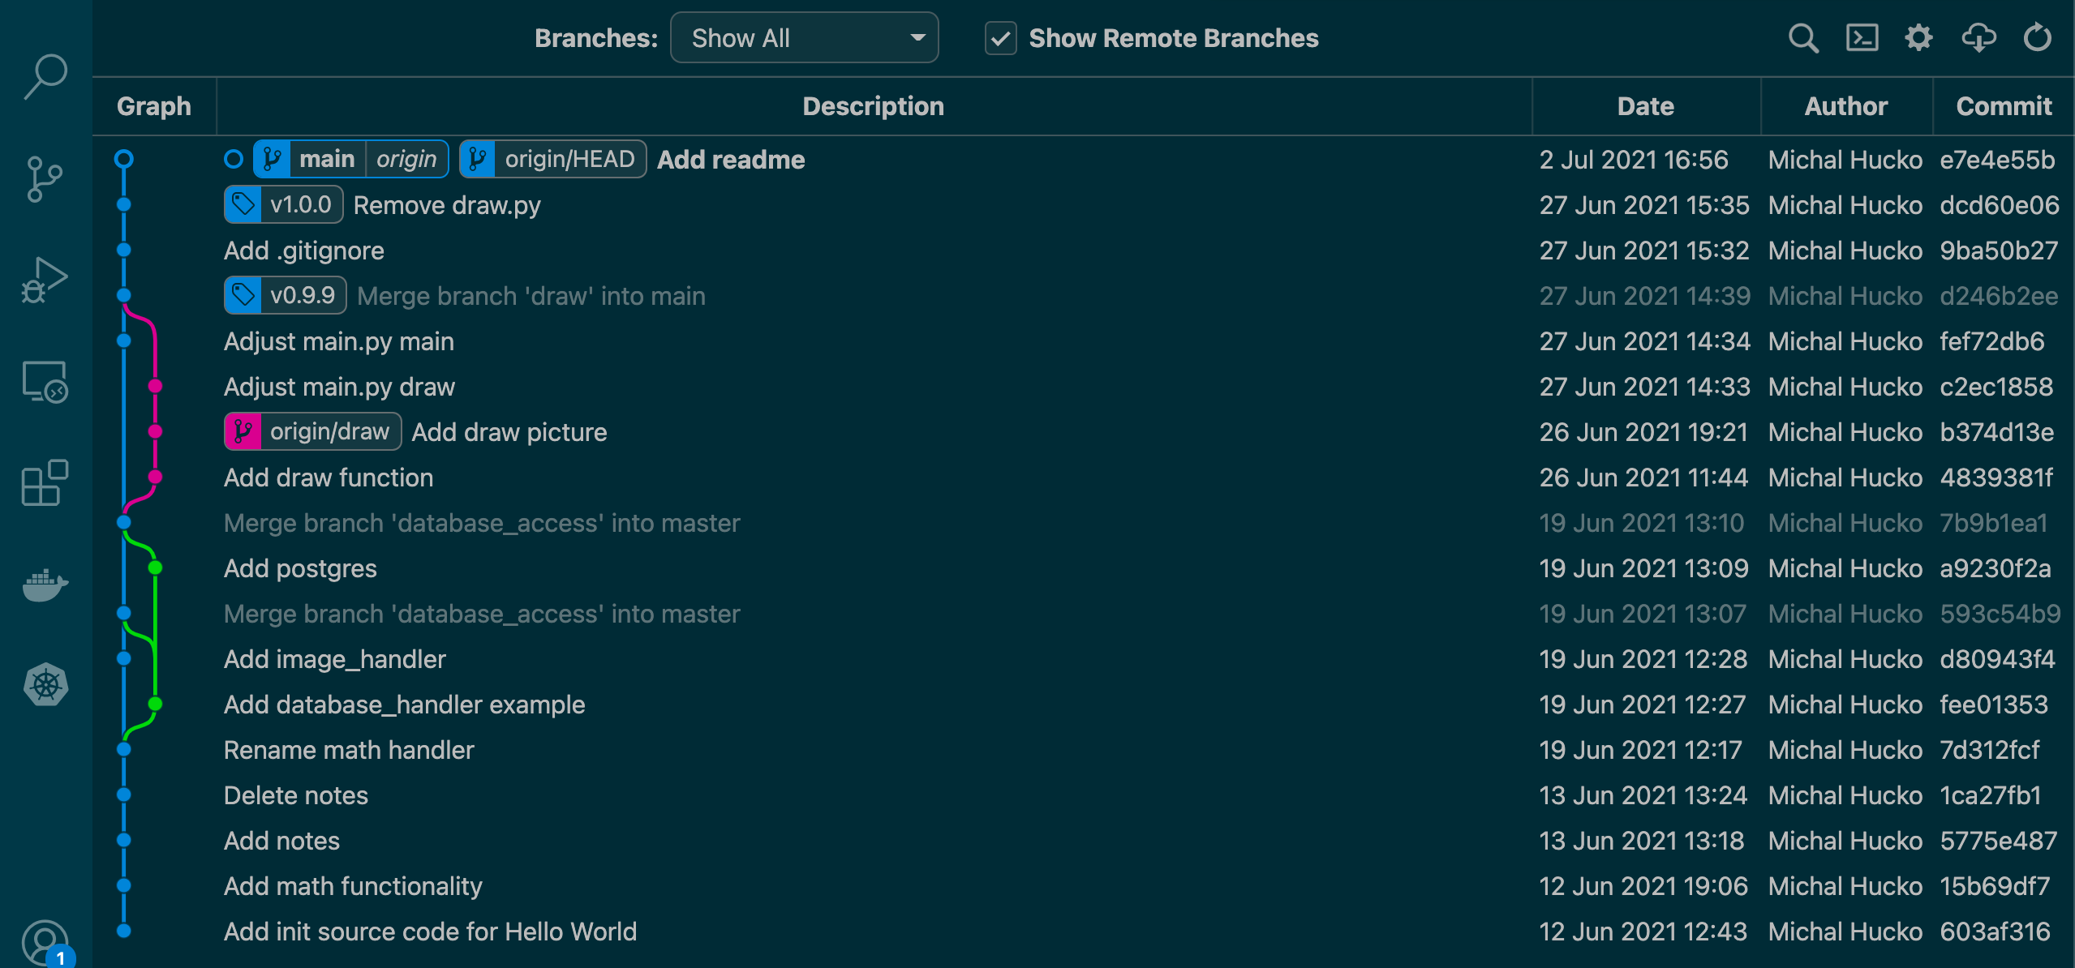Select 'Add init source code for Hello World'
This screenshot has height=968, width=2075.
(x=430, y=932)
